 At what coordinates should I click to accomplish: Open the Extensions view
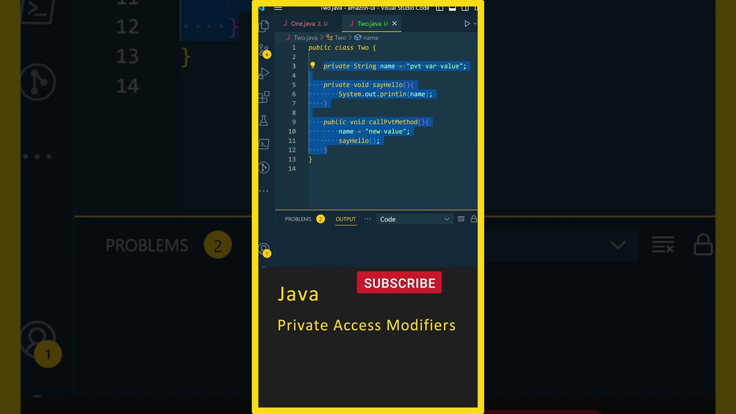point(264,97)
